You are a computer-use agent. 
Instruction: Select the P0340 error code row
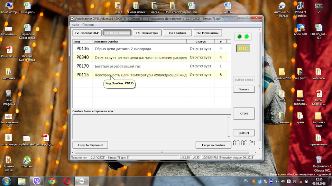150,58
